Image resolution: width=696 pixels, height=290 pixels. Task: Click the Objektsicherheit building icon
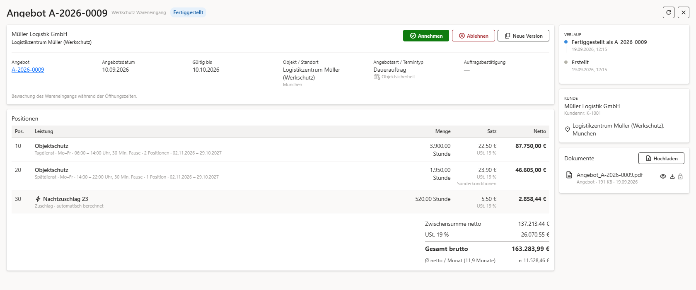377,77
